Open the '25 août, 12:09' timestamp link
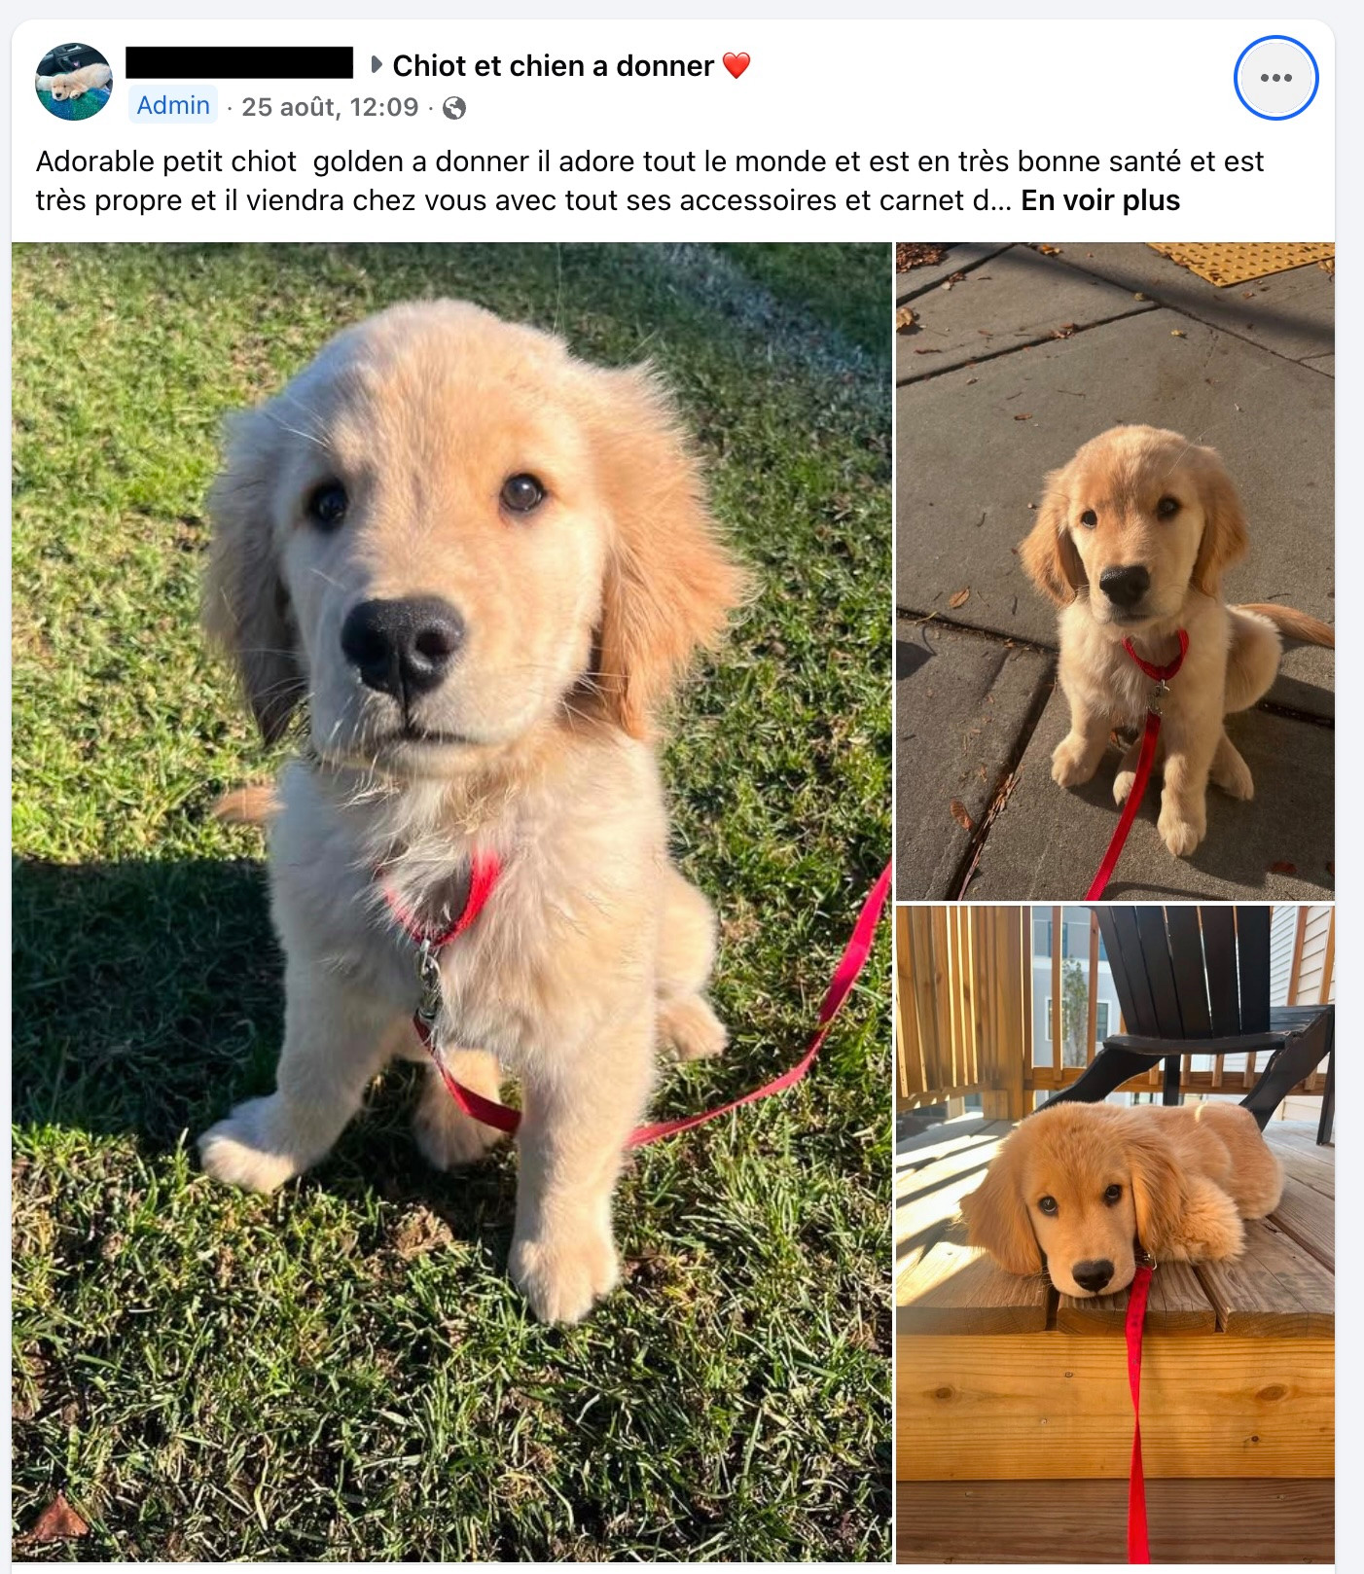Screen dimensions: 1364x1574 tap(330, 107)
